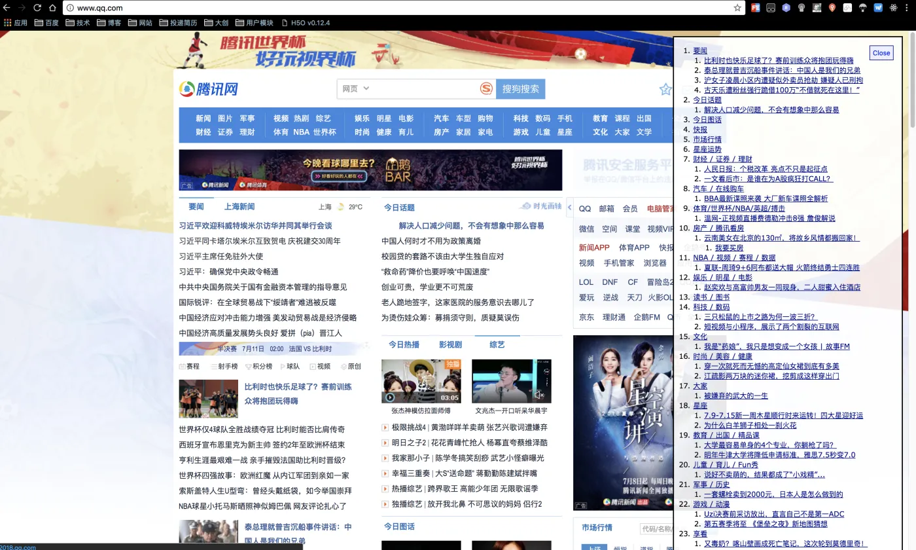This screenshot has height=550, width=916.
Task: Click the 腾讯网 logo
Action: [209, 89]
